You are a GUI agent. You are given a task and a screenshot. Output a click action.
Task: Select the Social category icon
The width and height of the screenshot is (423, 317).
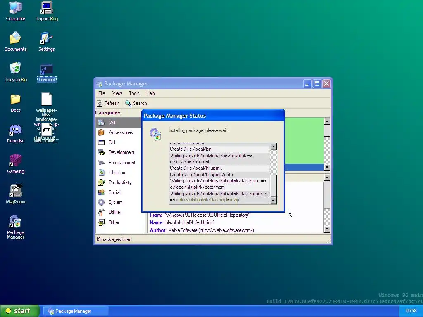coord(101,192)
